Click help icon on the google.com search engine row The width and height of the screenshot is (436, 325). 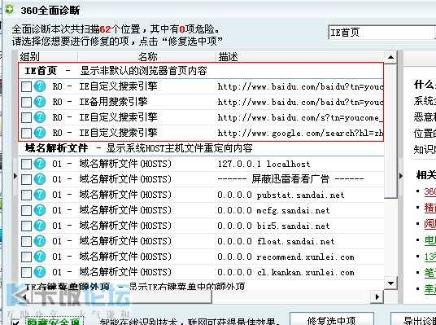[x=40, y=133]
